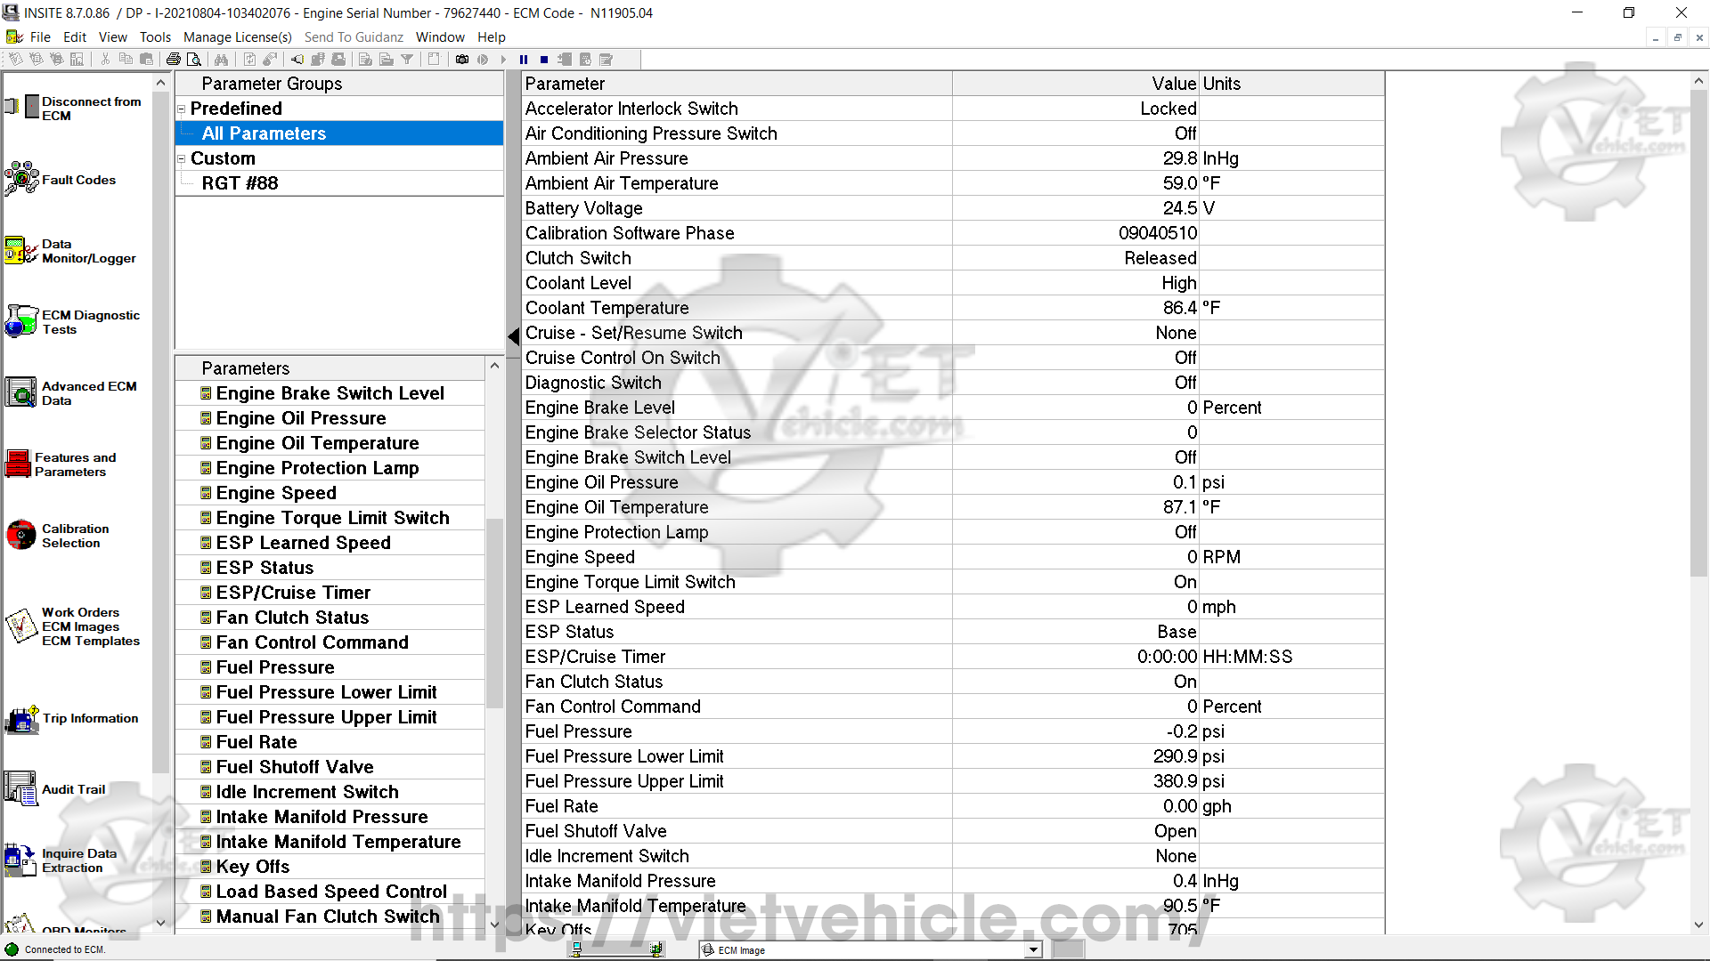Click the Print toolbar icon

tap(173, 60)
